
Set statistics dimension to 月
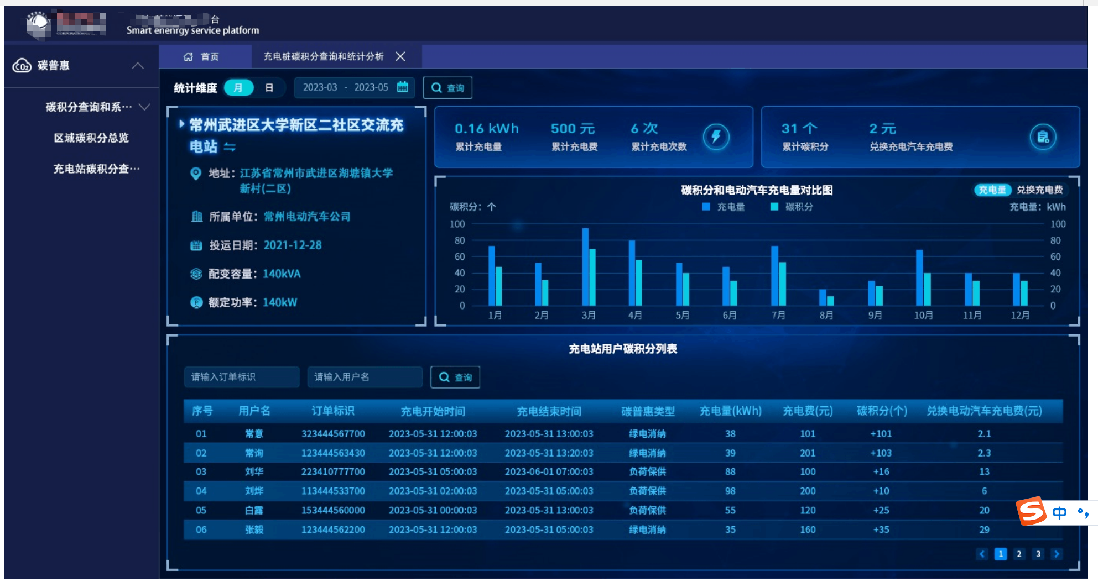238,88
